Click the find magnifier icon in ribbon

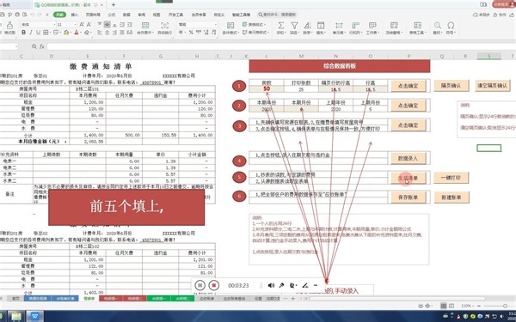pyautogui.click(x=438, y=26)
